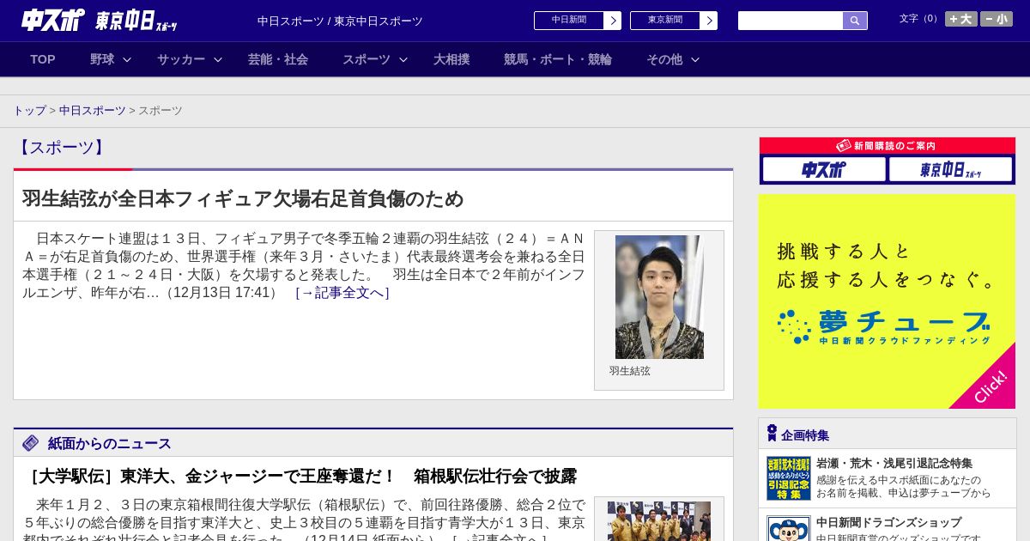
Task: Open the 芸能・社会 navigation item
Action: (278, 59)
